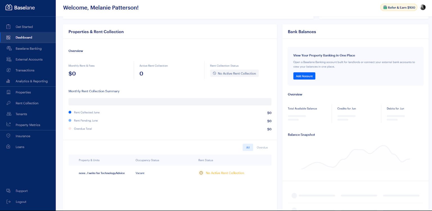Click the Monthly Rent Collection Summary progress bar

(170, 102)
